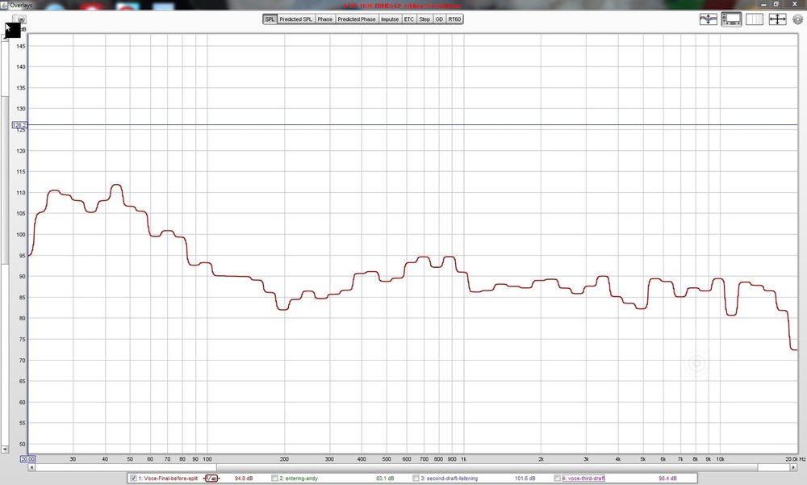Enable trace 2 entering-andy checkbox
The image size is (807, 485).
[x=275, y=479]
